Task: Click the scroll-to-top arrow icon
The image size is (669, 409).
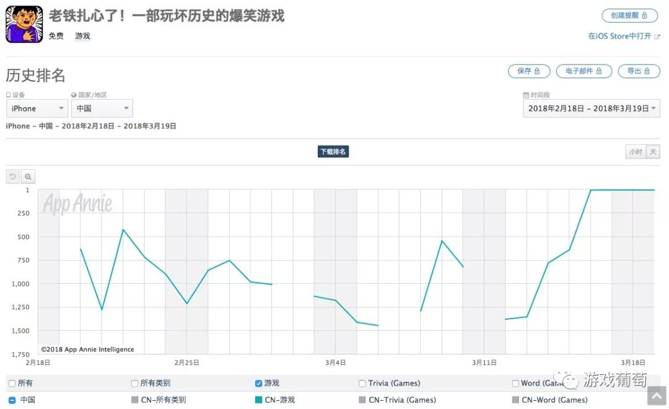Action: (x=657, y=395)
